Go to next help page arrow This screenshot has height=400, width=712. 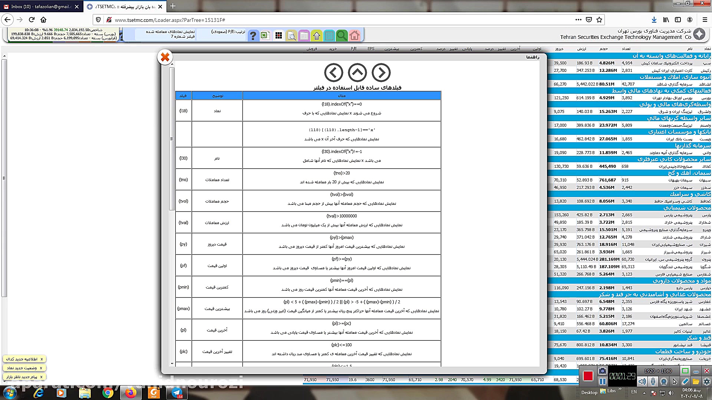(x=381, y=73)
